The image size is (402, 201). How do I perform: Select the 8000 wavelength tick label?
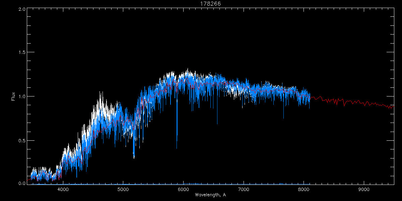coord(304,189)
